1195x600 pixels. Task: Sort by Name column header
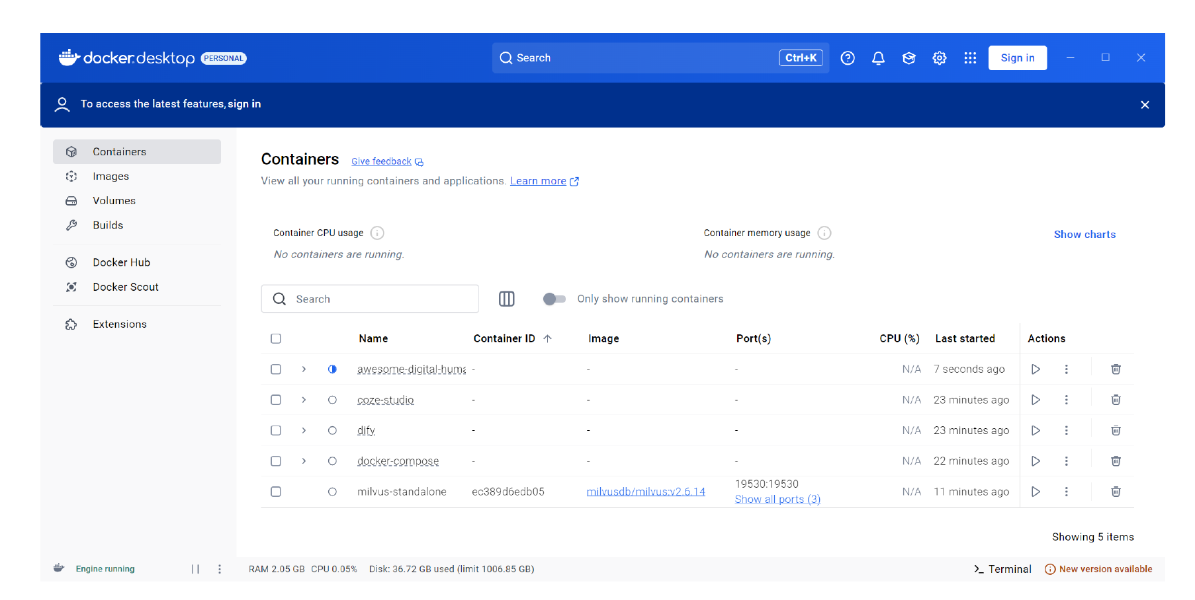373,338
